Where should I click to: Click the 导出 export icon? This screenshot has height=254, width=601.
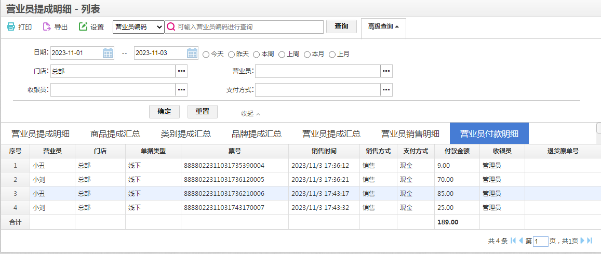[47, 27]
